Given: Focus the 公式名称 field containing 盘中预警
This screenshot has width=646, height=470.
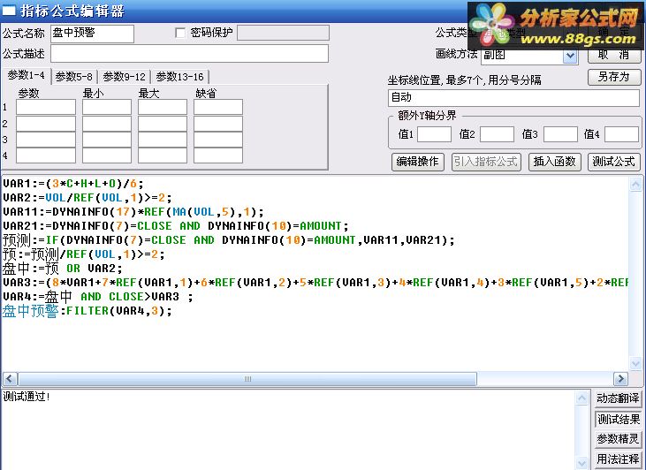Looking at the screenshot, I should click(92, 34).
